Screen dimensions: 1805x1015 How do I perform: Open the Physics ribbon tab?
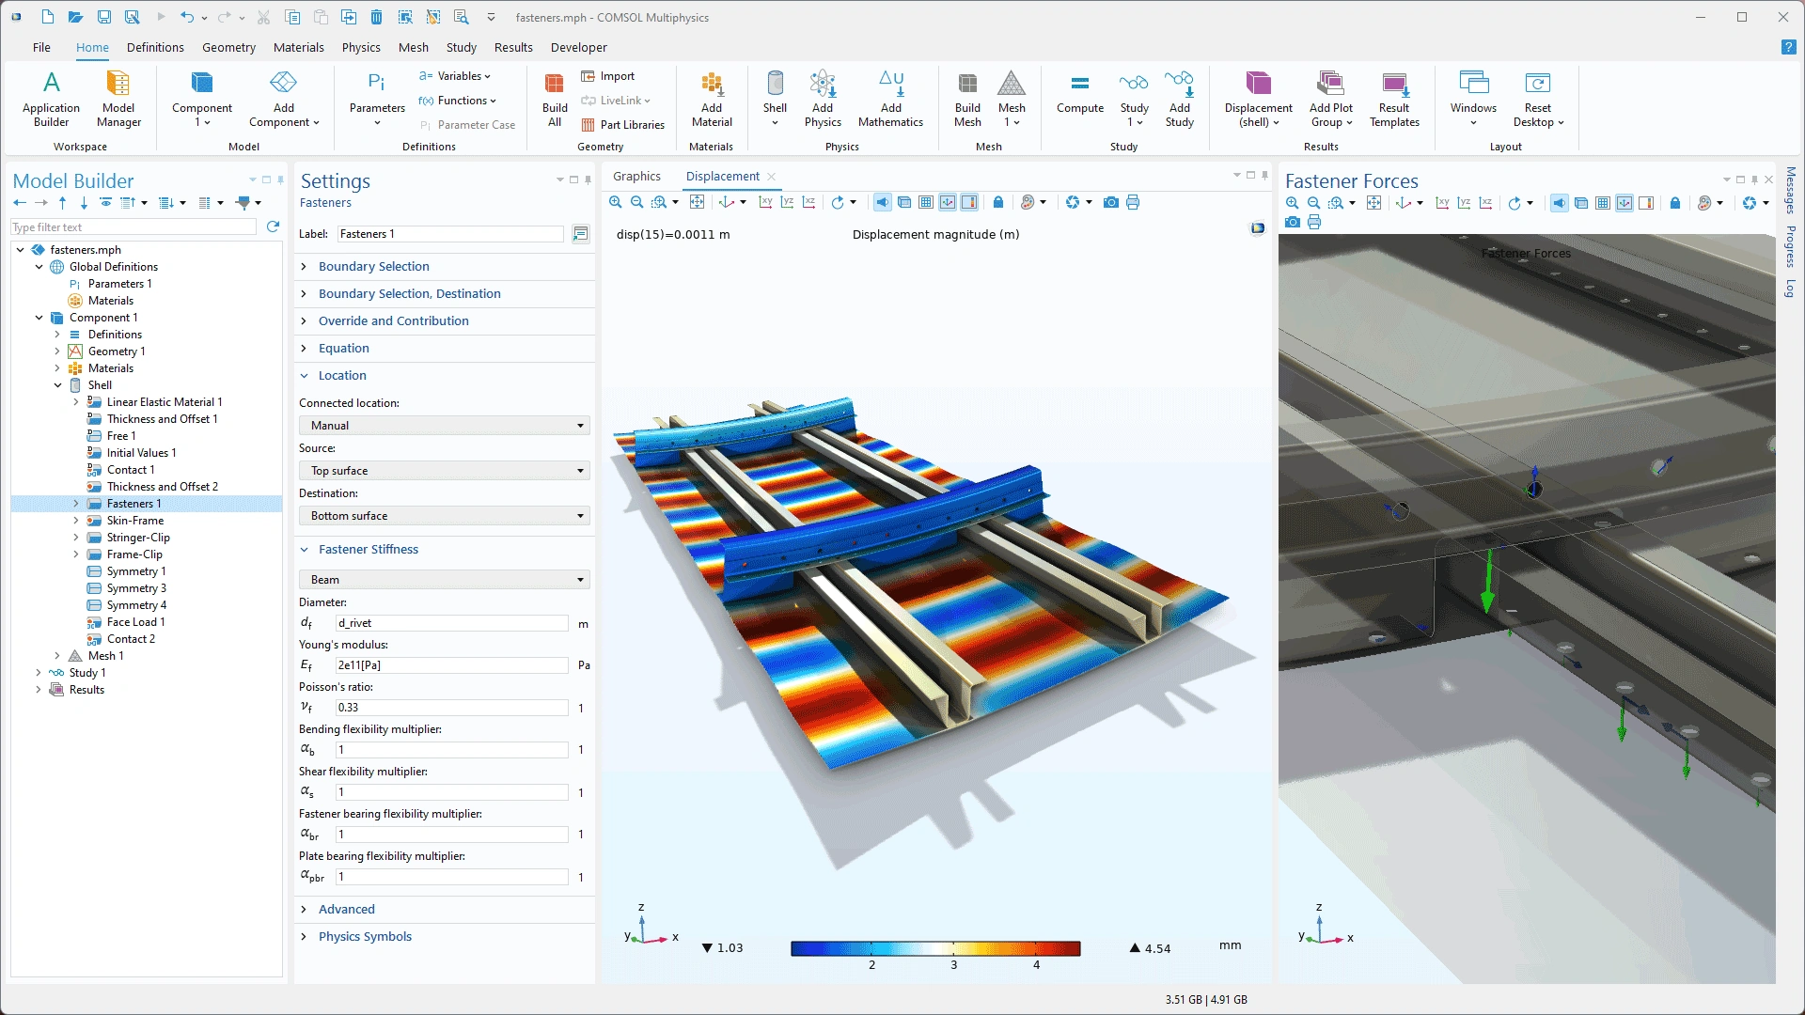[361, 47]
